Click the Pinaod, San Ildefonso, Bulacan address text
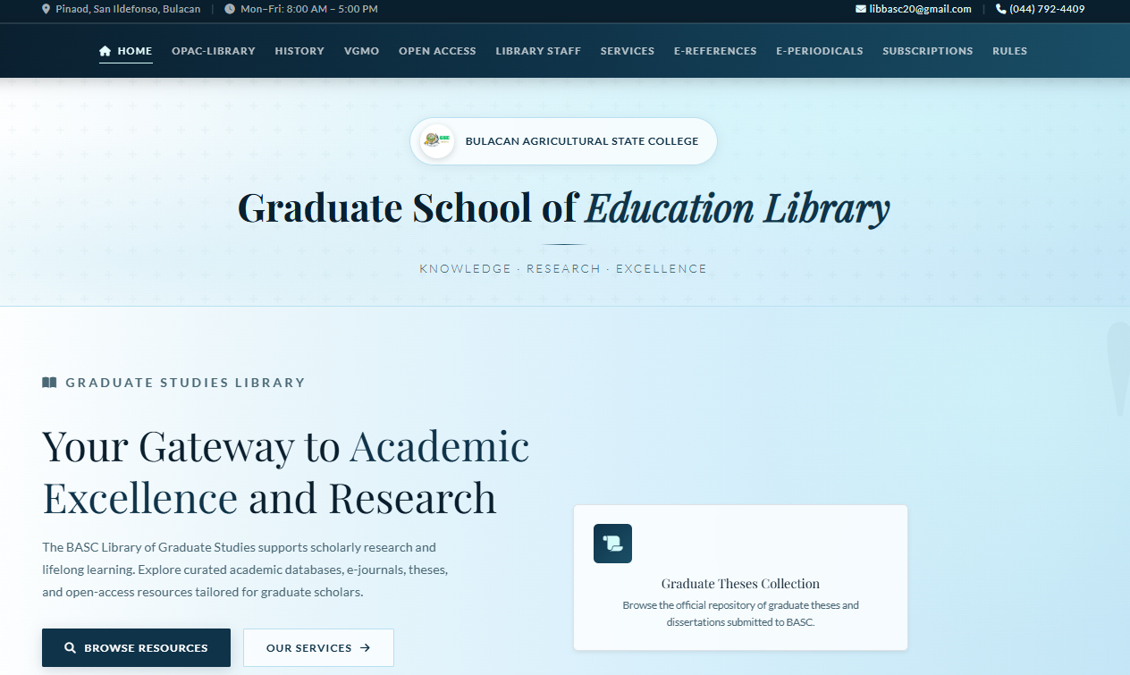The image size is (1130, 675). pos(128,9)
